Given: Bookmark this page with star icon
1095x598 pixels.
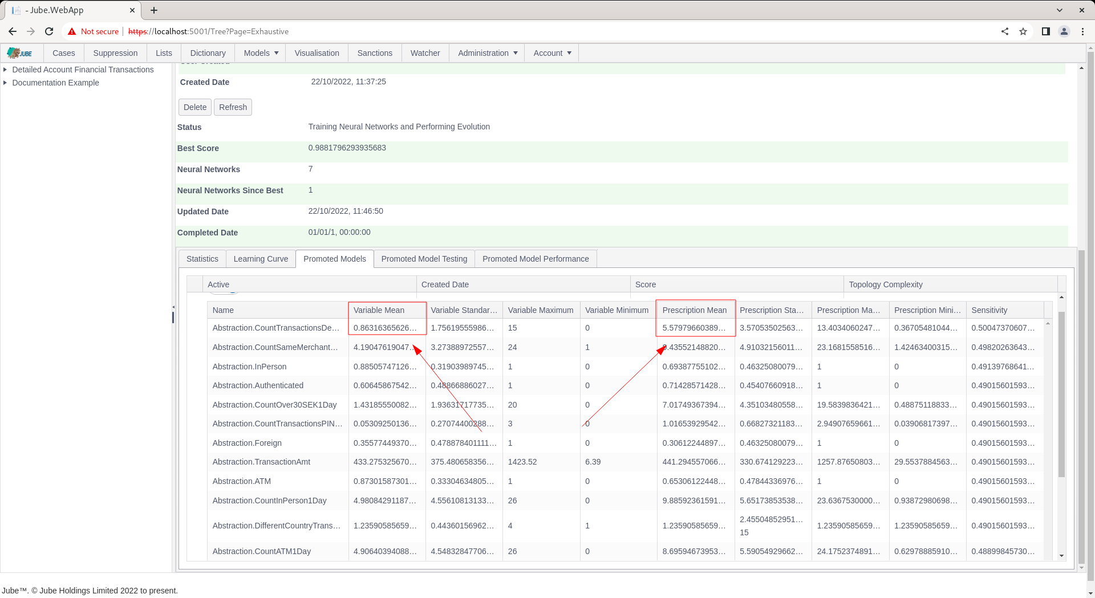Looking at the screenshot, I should coord(1023,31).
